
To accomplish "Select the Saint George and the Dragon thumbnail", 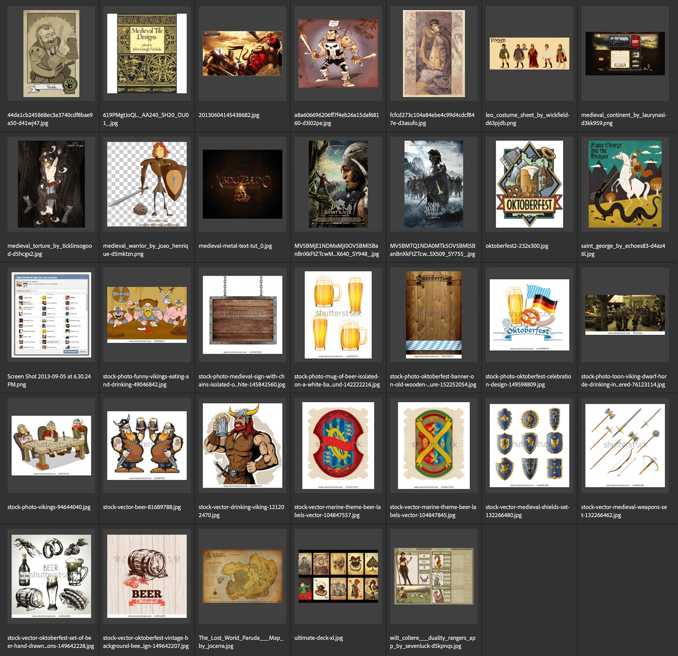I will [x=625, y=184].
